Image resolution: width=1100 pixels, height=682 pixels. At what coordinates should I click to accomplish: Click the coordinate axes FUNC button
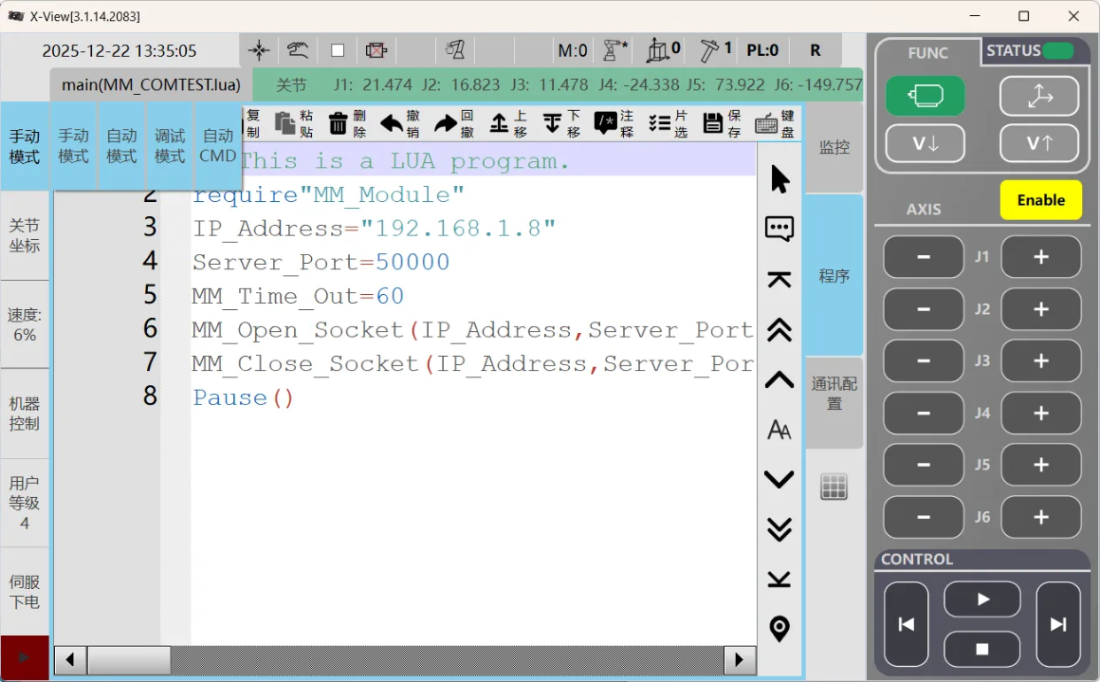[1039, 96]
